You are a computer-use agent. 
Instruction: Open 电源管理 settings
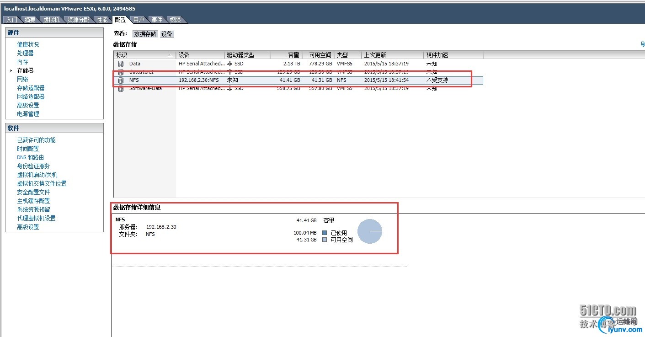tap(28, 114)
